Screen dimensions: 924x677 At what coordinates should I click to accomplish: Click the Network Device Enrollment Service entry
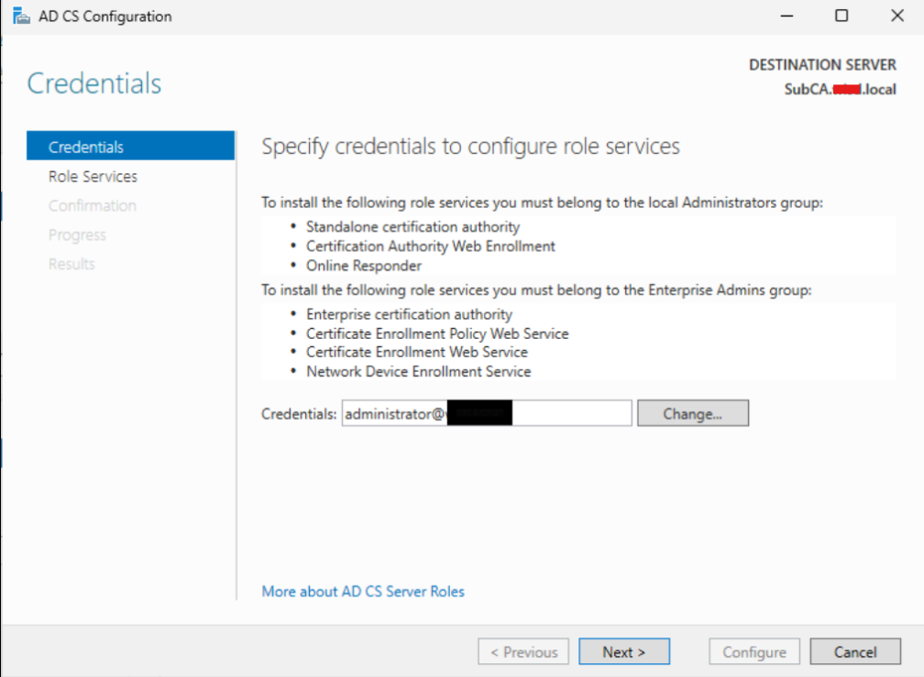coord(418,372)
